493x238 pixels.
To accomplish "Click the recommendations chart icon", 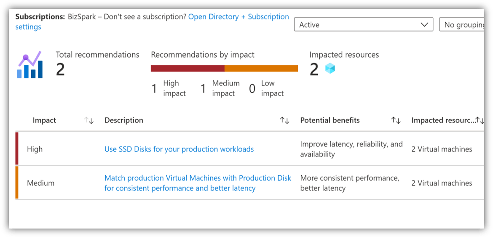I will [30, 64].
